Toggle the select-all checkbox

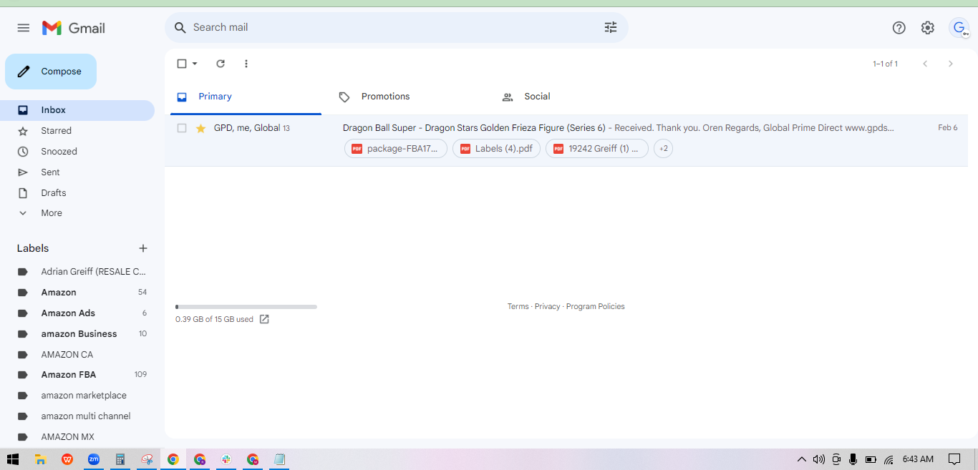coord(182,64)
